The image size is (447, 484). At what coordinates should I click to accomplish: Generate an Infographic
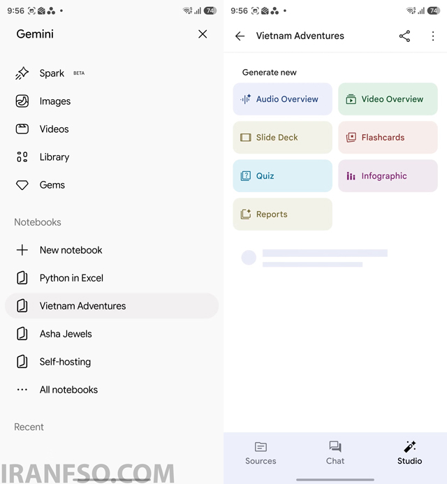(x=388, y=176)
